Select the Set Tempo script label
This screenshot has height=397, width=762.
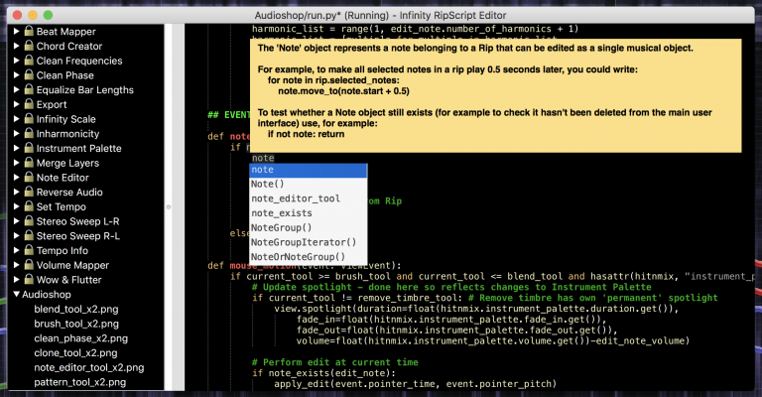point(62,206)
